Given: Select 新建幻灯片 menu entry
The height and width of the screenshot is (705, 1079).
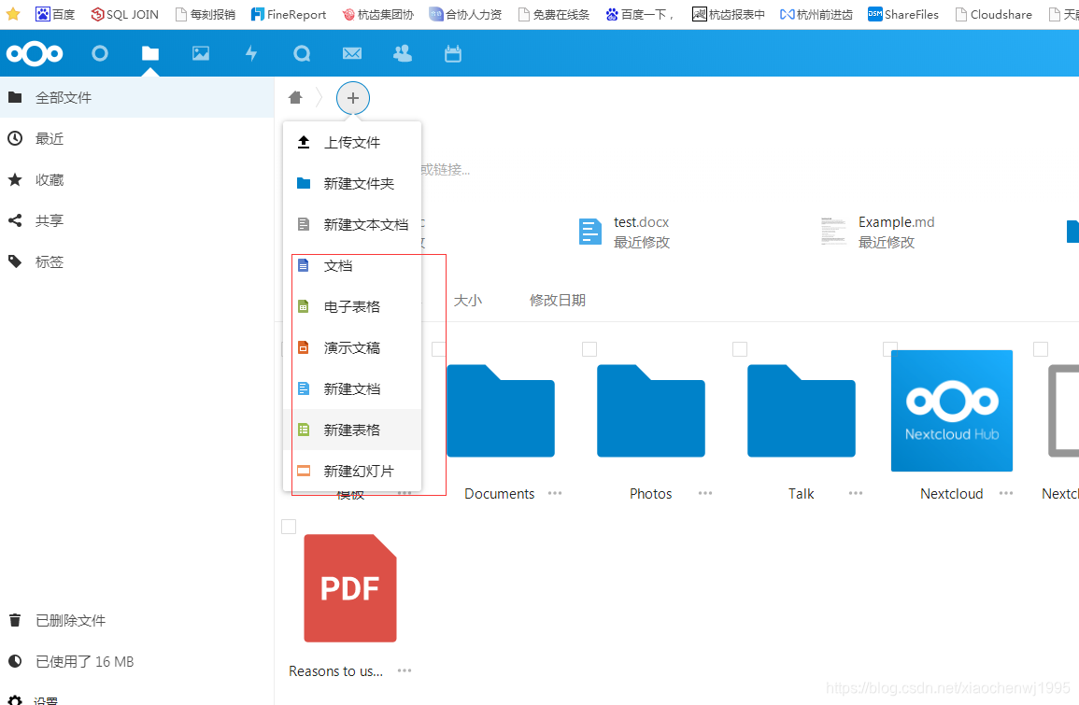Looking at the screenshot, I should pos(352,472).
